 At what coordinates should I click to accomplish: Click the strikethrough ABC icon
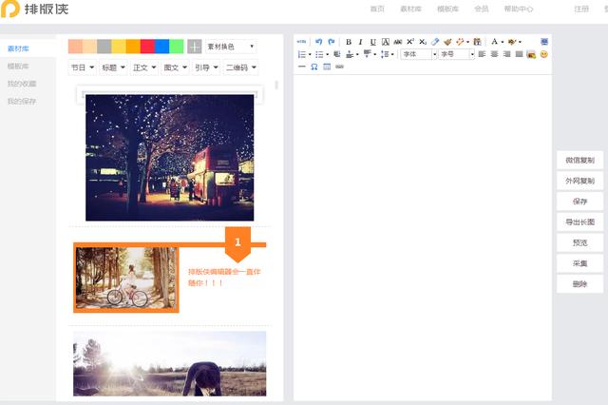[397, 42]
